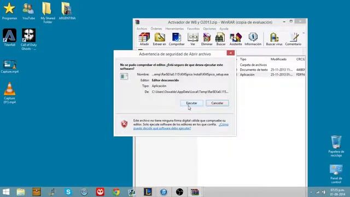Select the Carpeta de archivos row
The image size is (350, 197).
[x=253, y=65]
